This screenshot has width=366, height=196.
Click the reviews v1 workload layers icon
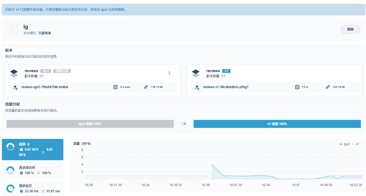coord(196,73)
